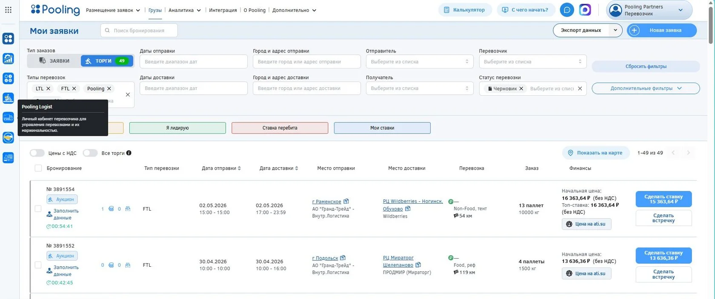Image resolution: width=715 pixels, height=299 pixels.
Task: Open the Pooling Partners account dropdown
Action: tap(649, 10)
